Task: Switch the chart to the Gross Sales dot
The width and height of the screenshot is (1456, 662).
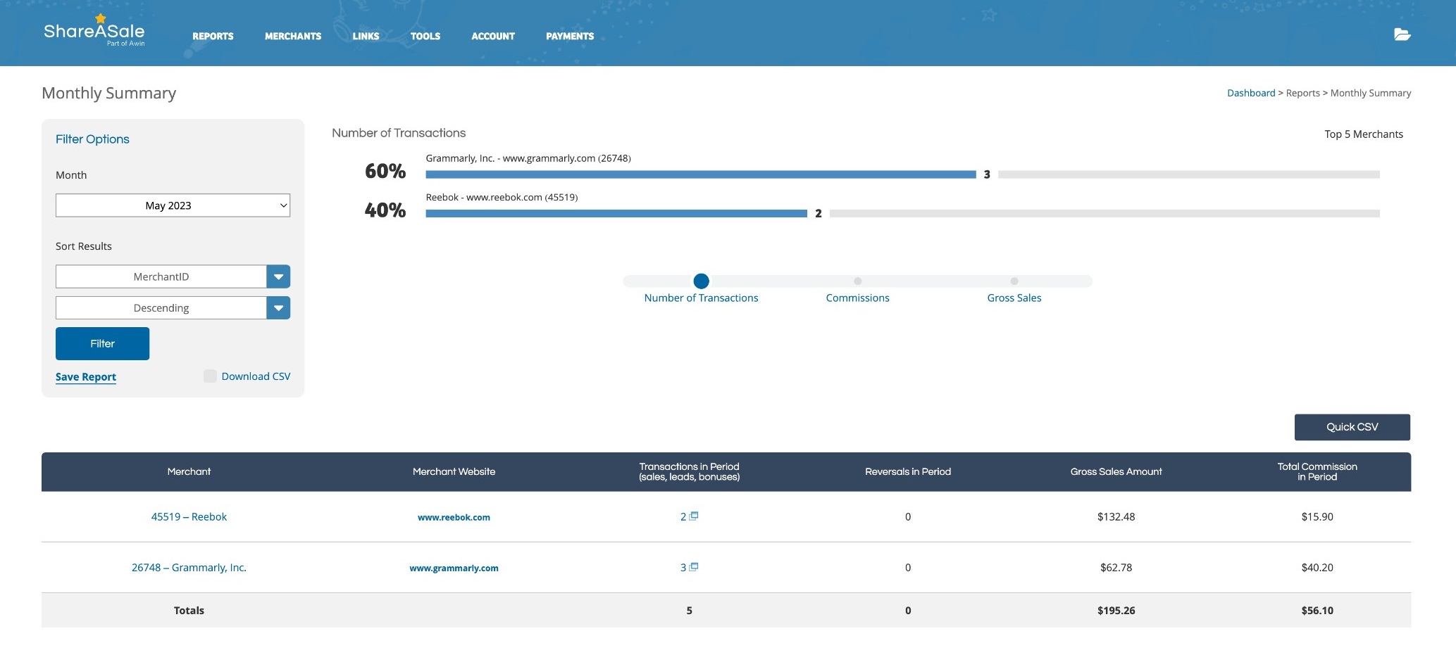Action: (x=1014, y=281)
